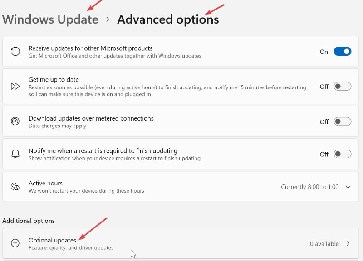The image size is (363, 261).
Task: Expand the Active hours chevron
Action: [348, 187]
